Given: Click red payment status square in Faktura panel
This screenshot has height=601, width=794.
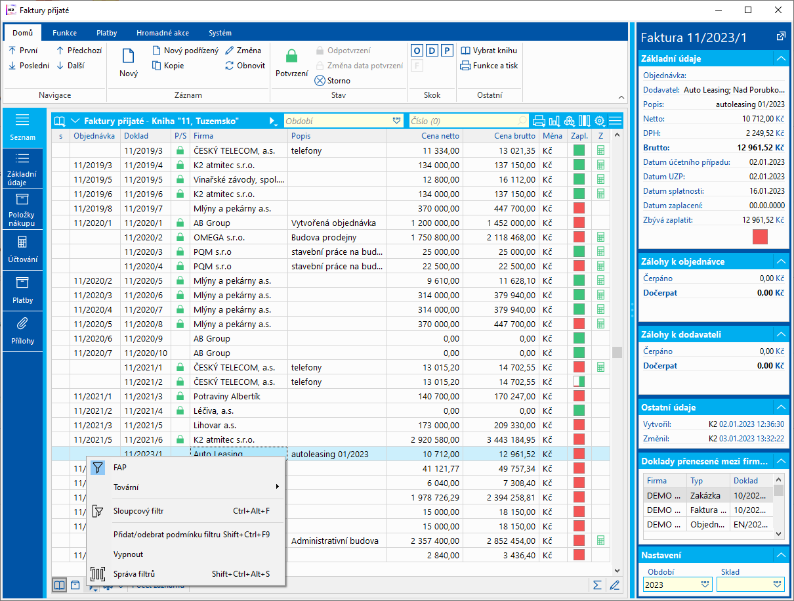Looking at the screenshot, I should click(x=760, y=236).
